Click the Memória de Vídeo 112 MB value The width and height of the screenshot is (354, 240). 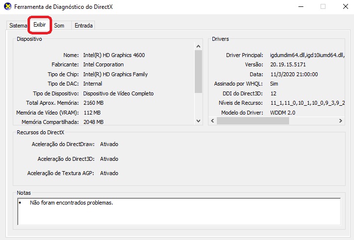click(93, 112)
